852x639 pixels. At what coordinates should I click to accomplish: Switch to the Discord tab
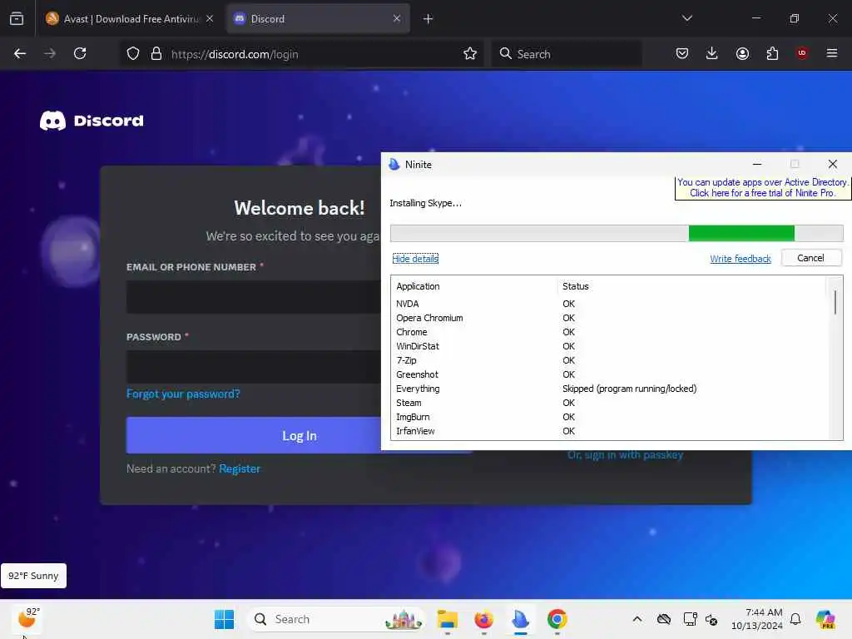point(318,19)
